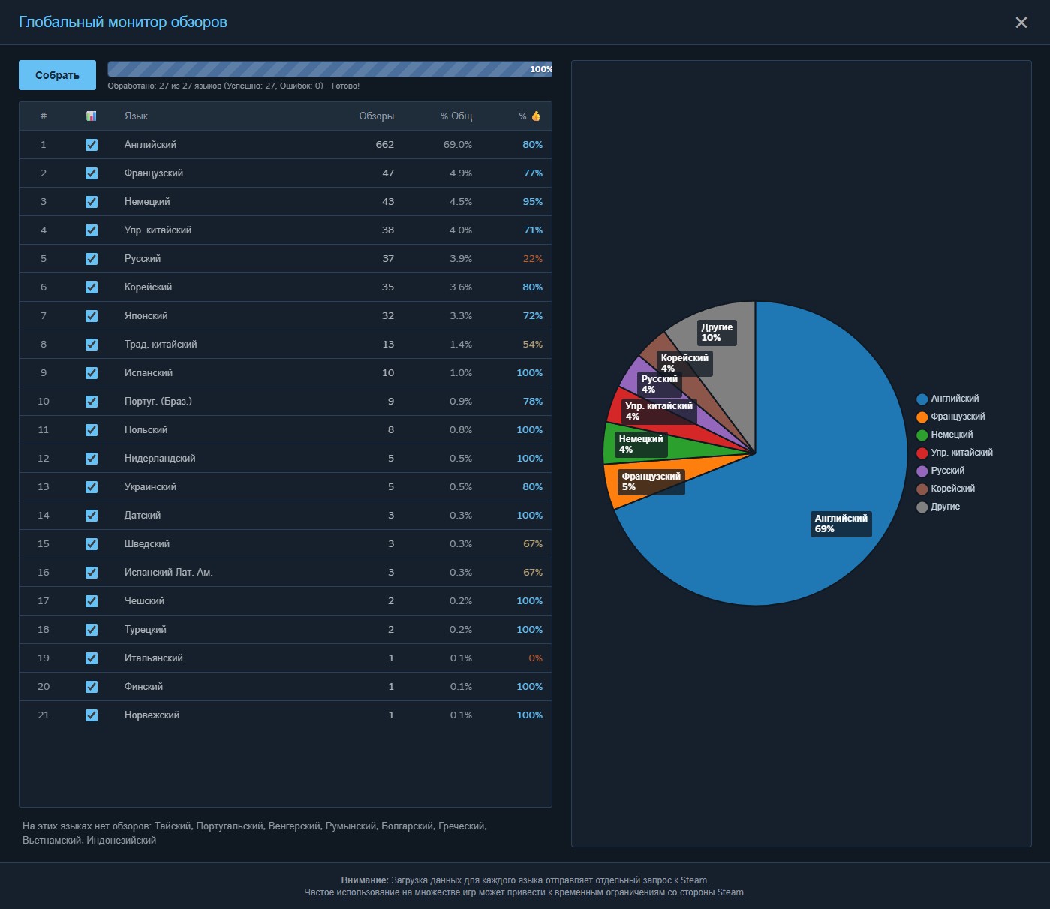Click the blue Английский legend marker

coord(922,399)
